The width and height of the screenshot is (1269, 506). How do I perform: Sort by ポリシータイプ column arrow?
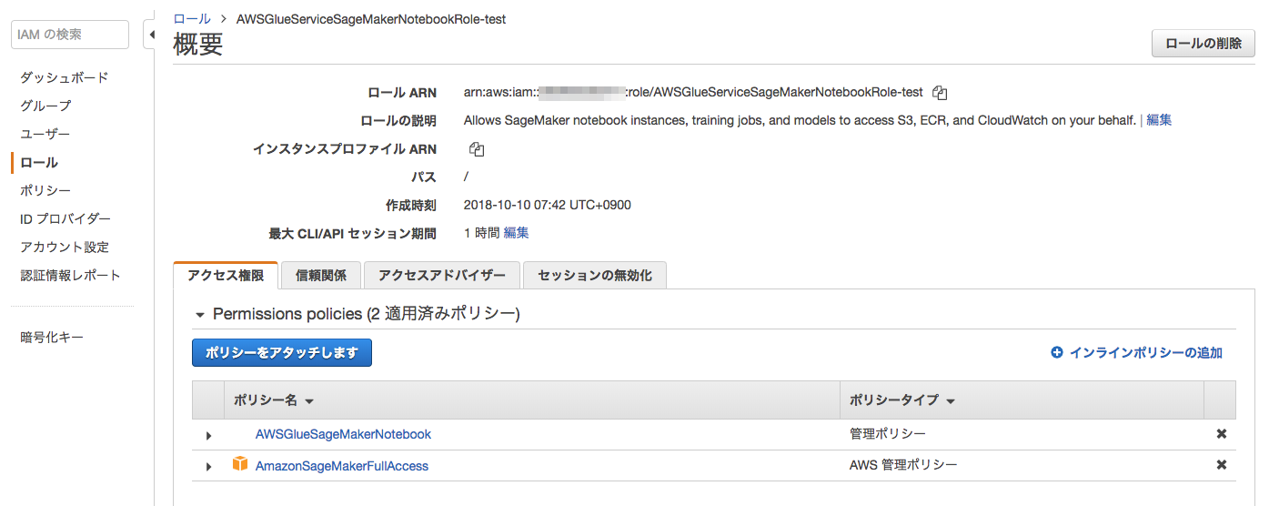click(951, 401)
